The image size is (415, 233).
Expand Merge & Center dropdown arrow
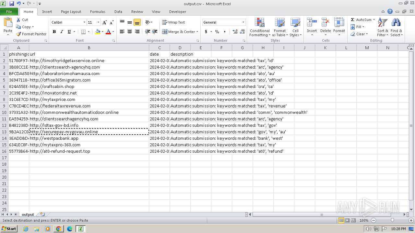(x=197, y=32)
